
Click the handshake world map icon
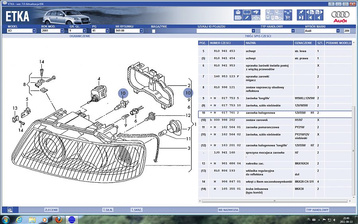[x=256, y=12]
